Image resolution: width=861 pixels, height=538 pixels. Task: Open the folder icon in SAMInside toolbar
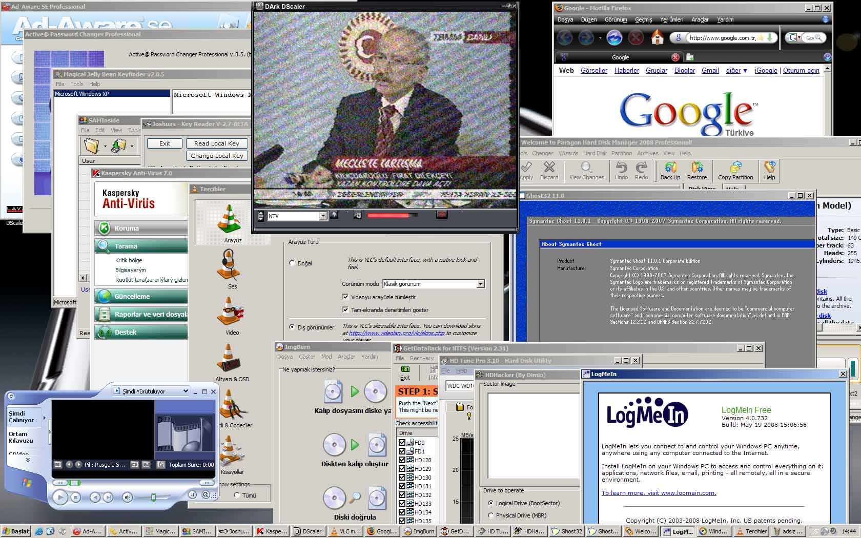91,146
